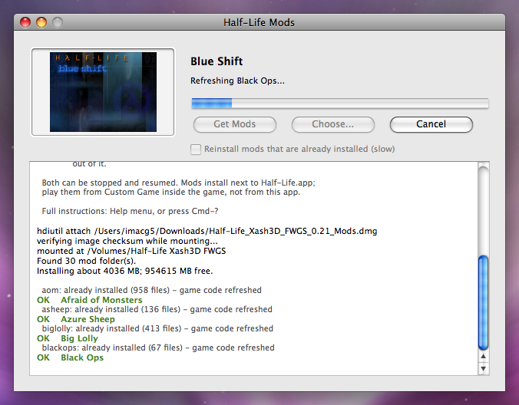Click the log scroll up arrow
This screenshot has height=405, width=519.
click(x=483, y=357)
